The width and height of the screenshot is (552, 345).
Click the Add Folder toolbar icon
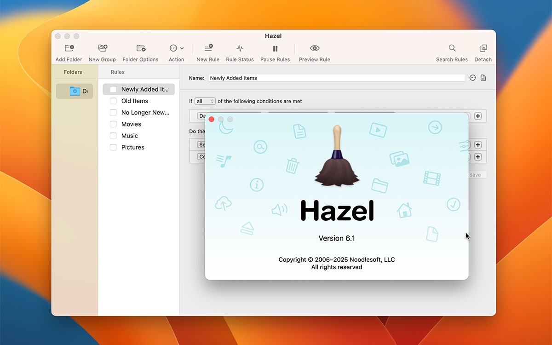click(69, 48)
